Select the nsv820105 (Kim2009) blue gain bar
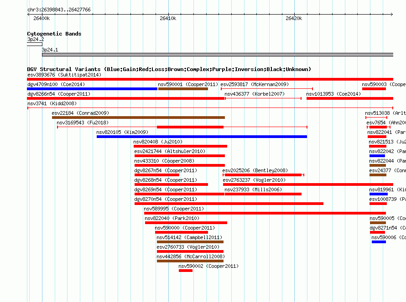 point(202,137)
